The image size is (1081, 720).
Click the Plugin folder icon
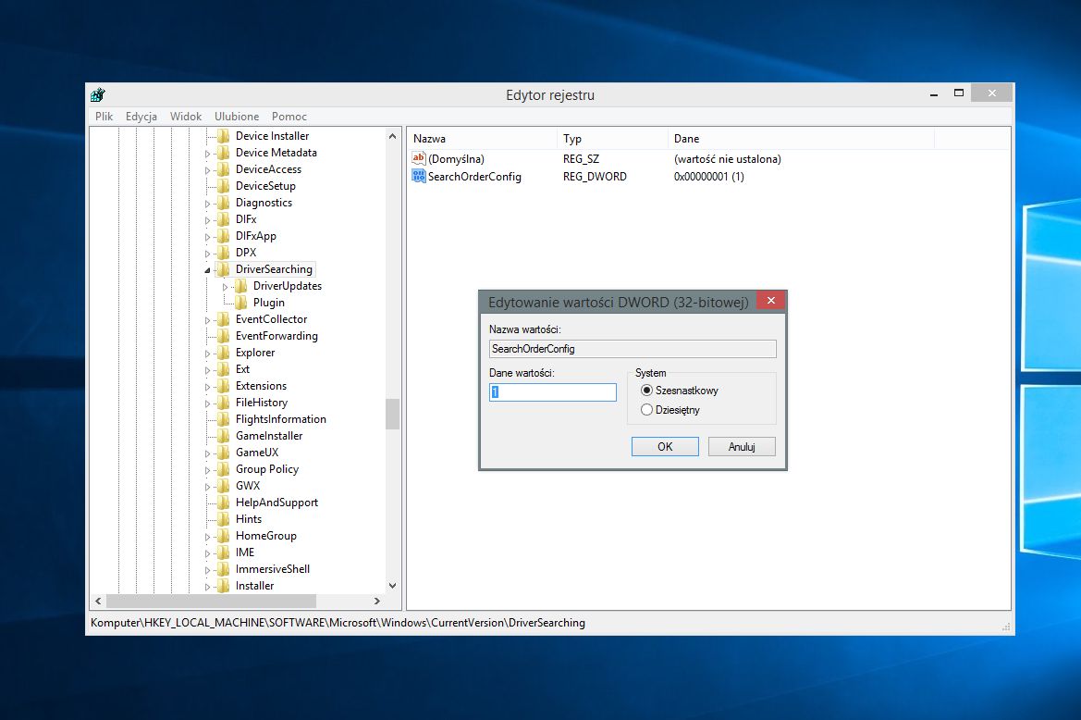(x=240, y=303)
